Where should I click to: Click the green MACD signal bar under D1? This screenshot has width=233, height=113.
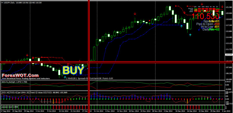pos(217,9)
